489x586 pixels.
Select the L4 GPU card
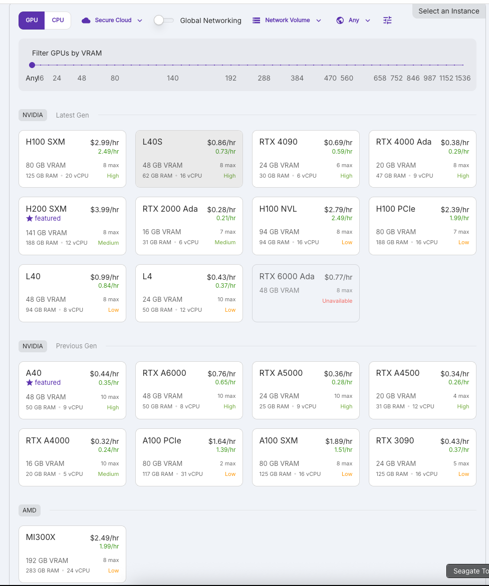(189, 293)
